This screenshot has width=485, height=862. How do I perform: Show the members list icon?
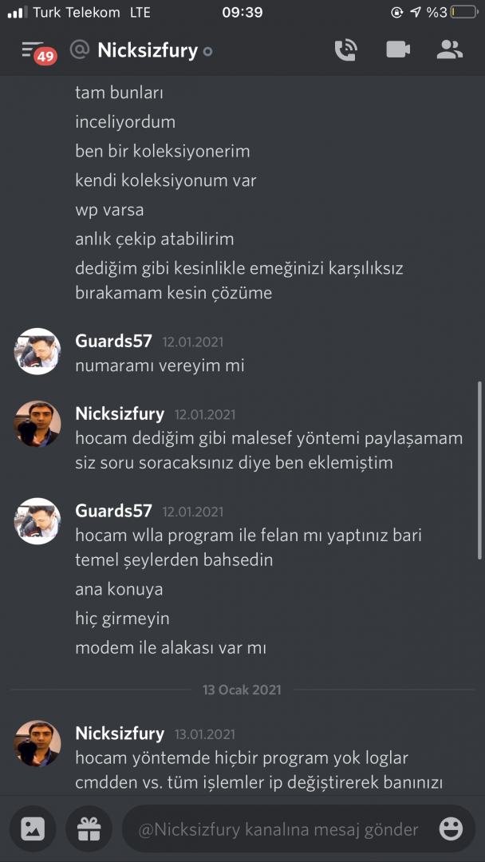pos(450,50)
